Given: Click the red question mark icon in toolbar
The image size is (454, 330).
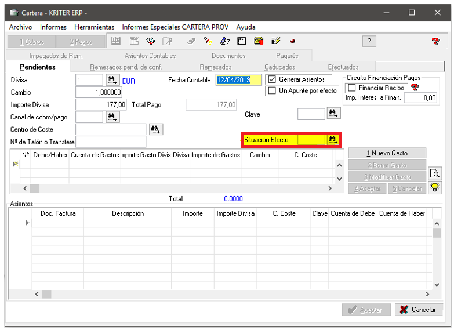Looking at the screenshot, I should point(435,41).
